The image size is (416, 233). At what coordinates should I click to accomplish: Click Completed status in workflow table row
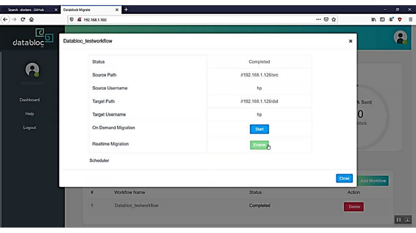point(259,206)
